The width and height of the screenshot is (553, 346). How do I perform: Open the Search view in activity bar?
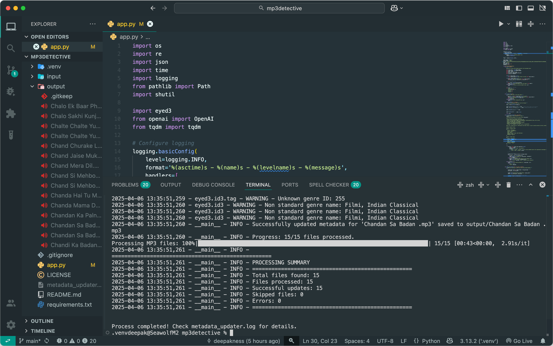click(x=11, y=48)
